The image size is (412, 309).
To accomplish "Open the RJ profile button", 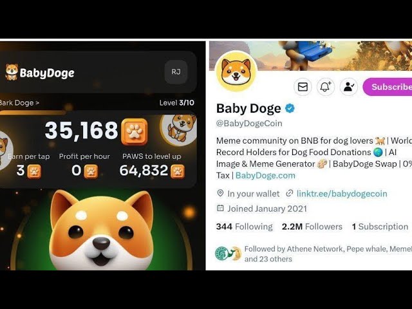I will (176, 72).
